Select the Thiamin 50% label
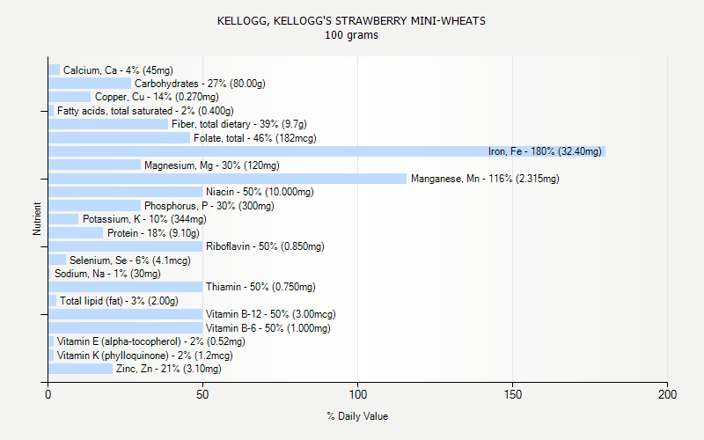 click(x=260, y=287)
